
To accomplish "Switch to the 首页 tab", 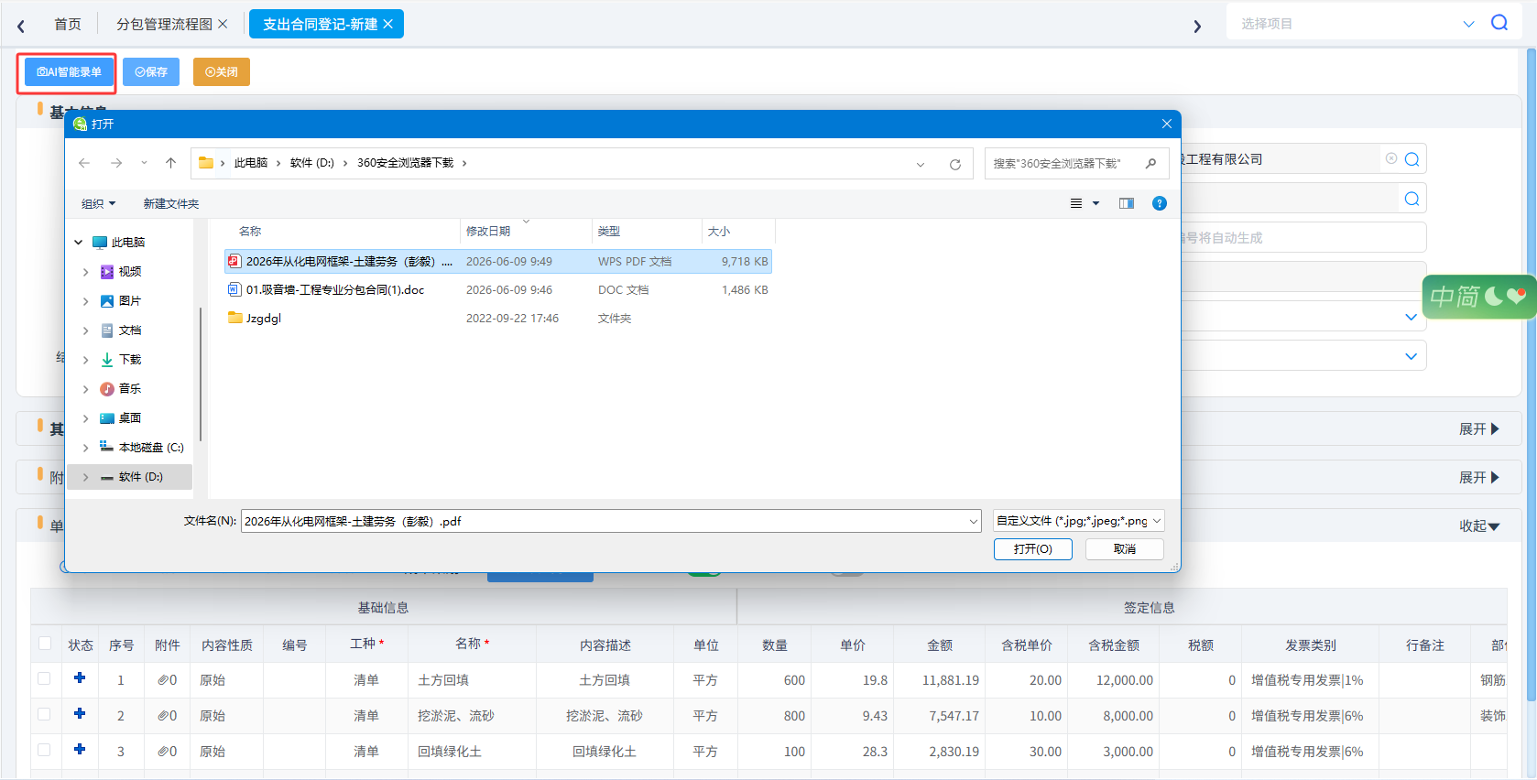I will click(67, 24).
